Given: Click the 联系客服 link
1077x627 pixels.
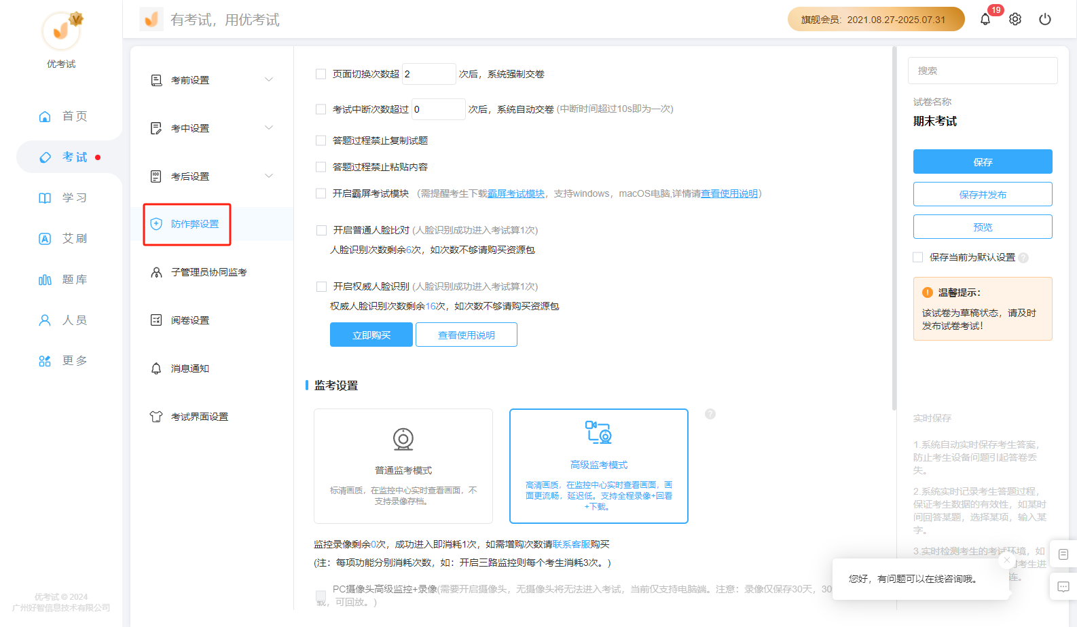Looking at the screenshot, I should (x=571, y=544).
